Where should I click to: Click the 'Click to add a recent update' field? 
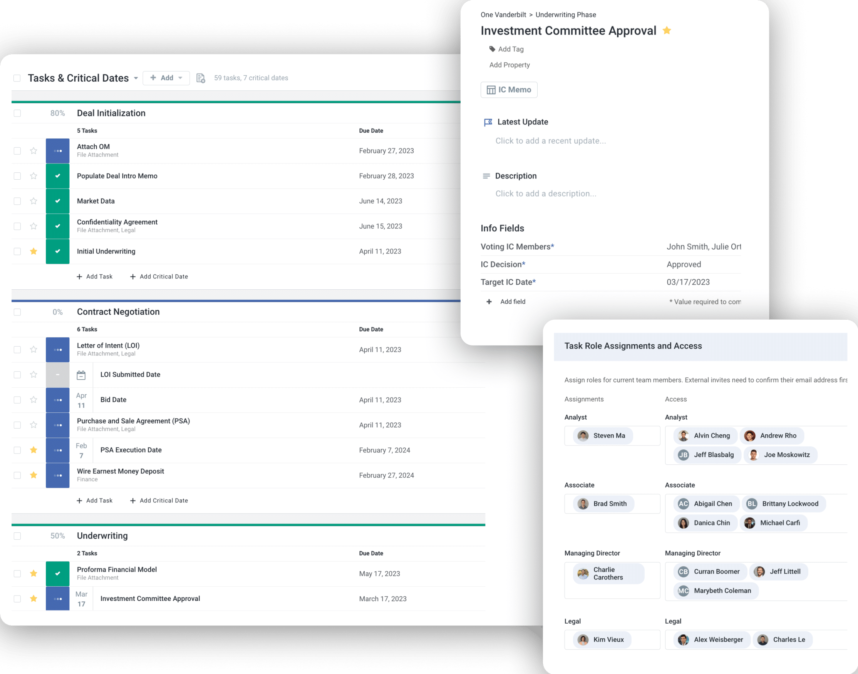550,140
